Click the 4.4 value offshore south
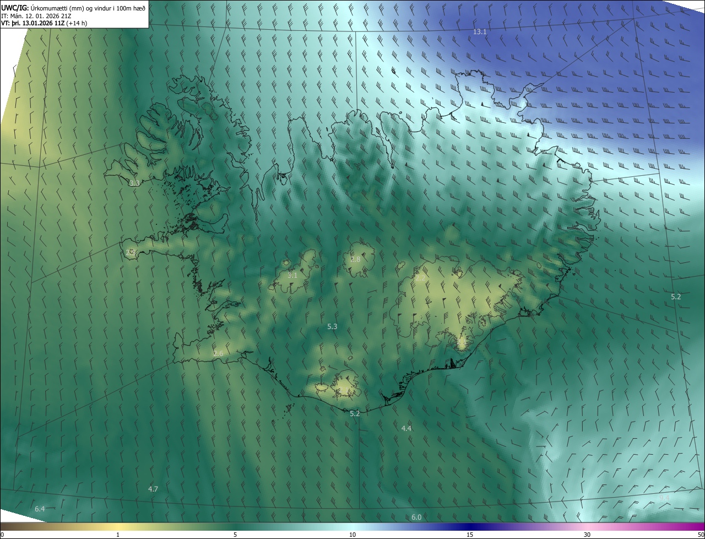 click(x=406, y=428)
